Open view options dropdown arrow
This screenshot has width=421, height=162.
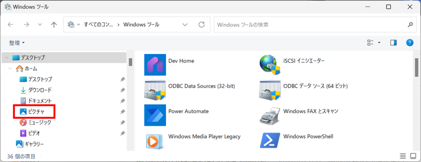click(379, 43)
